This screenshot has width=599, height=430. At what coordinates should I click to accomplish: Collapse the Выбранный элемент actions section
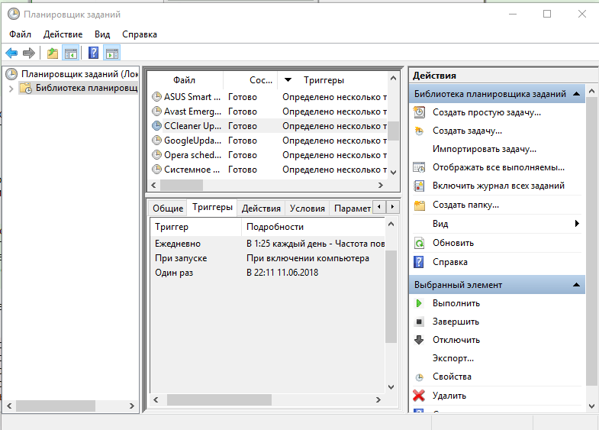coord(576,285)
